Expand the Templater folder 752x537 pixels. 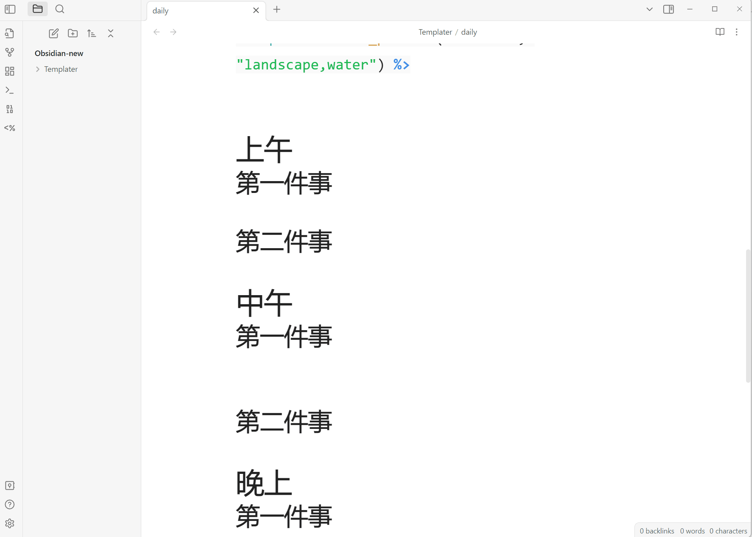[60, 69]
